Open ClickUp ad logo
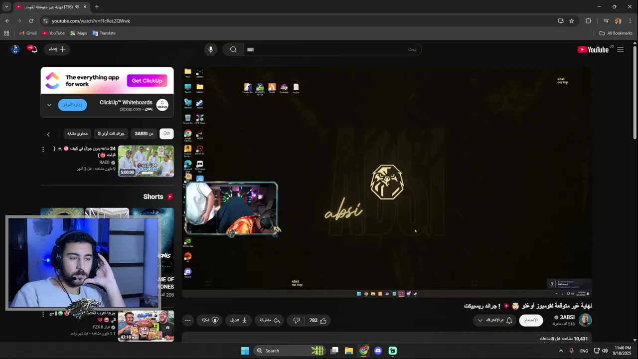The width and height of the screenshot is (638, 359). point(162,105)
